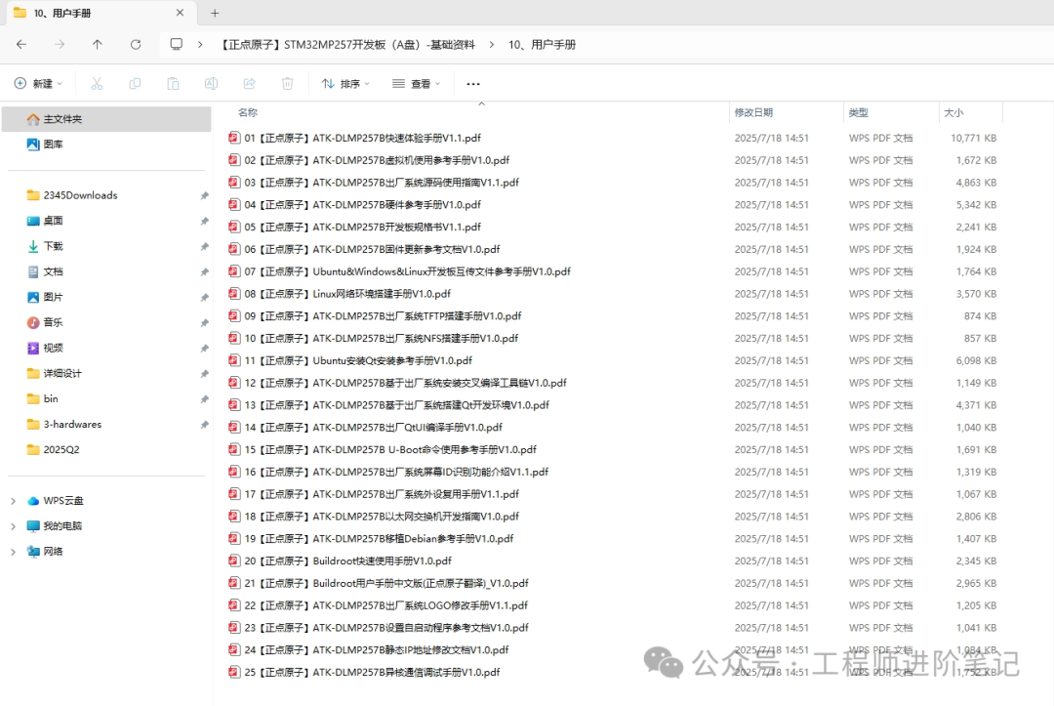Click the Delete trash icon
Viewport: 1054px width, 706px height.
(287, 83)
